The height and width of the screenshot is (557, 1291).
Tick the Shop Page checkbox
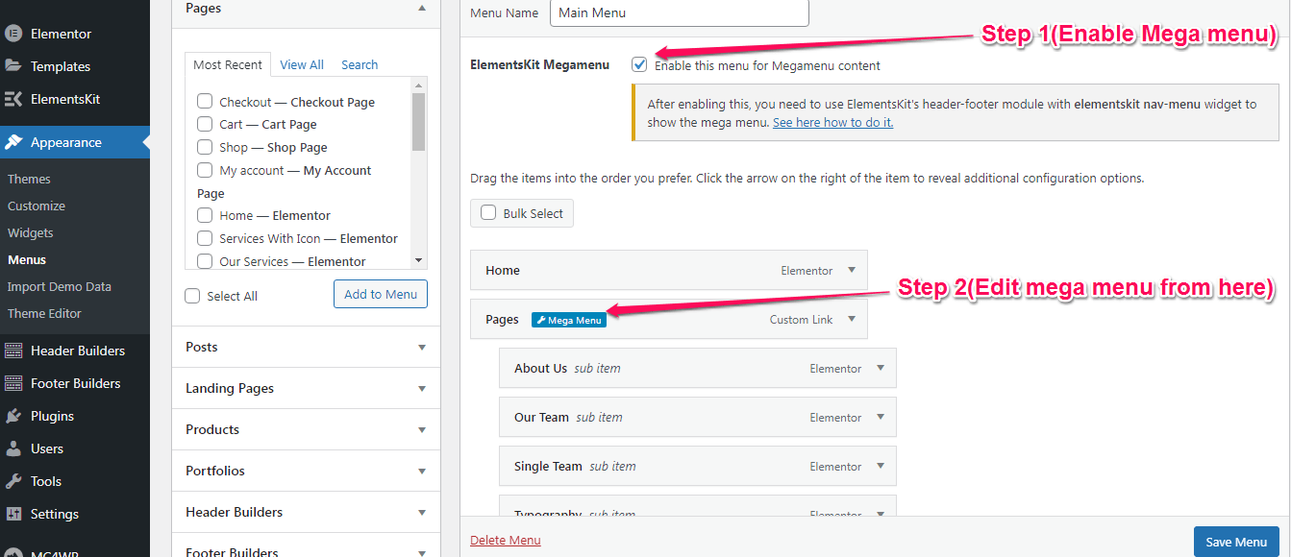point(205,147)
